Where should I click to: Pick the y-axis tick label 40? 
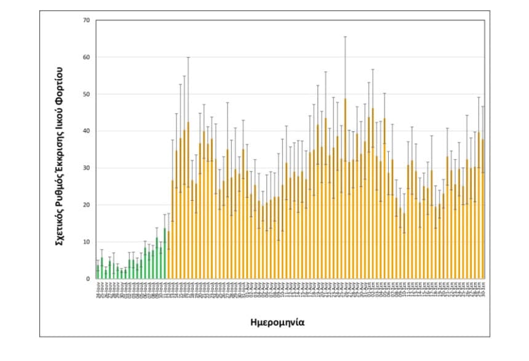[86, 131]
